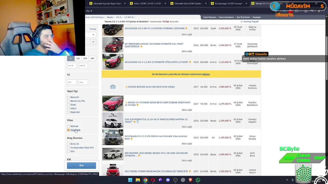Click the microphone icon in the system tray
Viewport: 328px width, 184px height.
point(292,180)
